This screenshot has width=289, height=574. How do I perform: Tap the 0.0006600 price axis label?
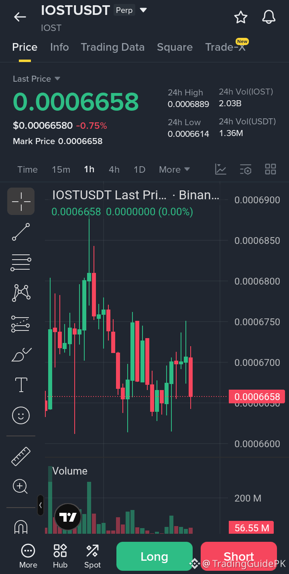tap(257, 444)
